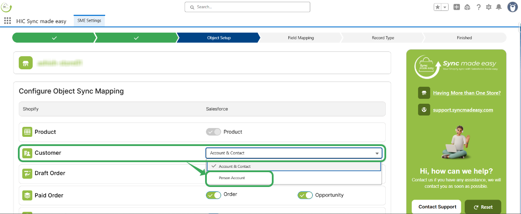Toggle the Opportunity sync switch
The image size is (521, 214).
(305, 195)
